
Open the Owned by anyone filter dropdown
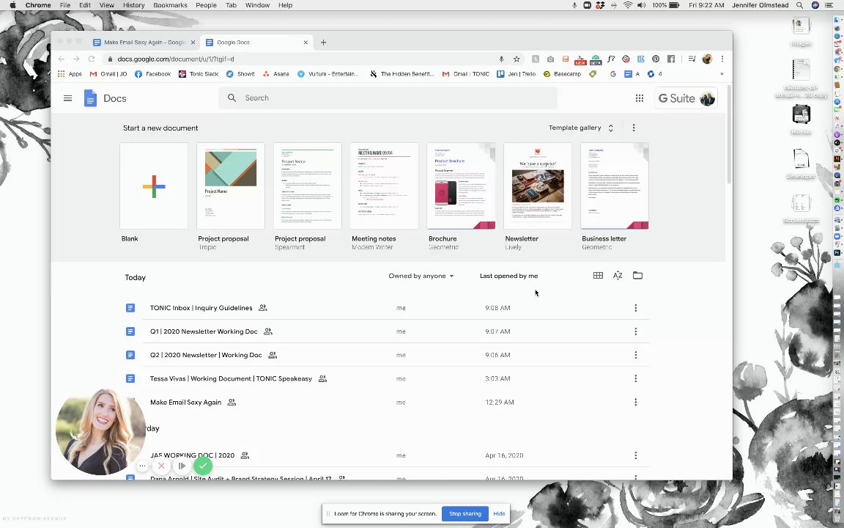(x=421, y=276)
